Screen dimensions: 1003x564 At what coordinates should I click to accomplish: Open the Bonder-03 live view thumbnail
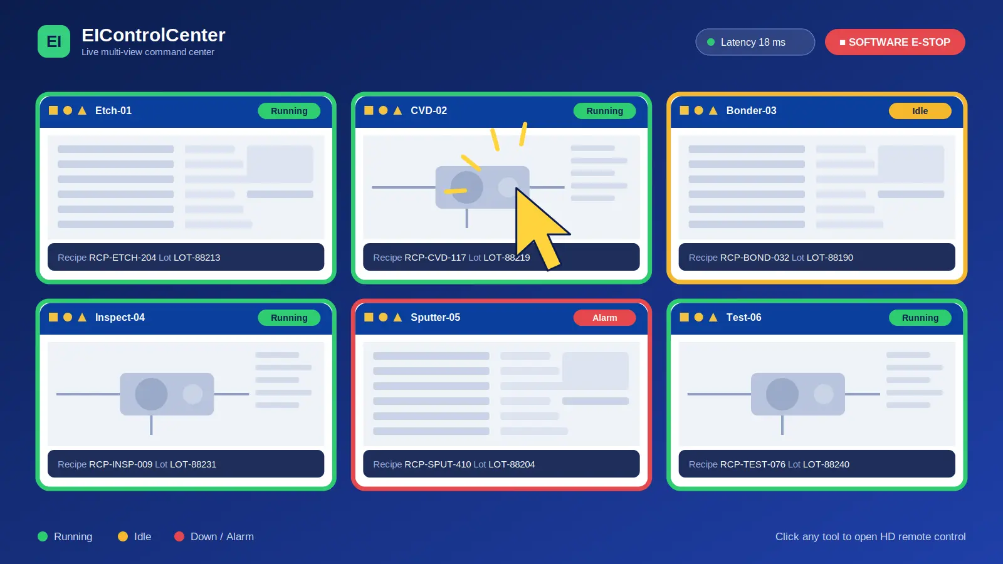(817, 187)
